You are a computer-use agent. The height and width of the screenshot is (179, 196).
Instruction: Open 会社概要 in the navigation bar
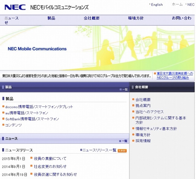click(92, 18)
